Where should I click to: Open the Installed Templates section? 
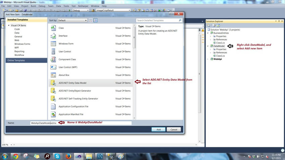[x=26, y=20]
